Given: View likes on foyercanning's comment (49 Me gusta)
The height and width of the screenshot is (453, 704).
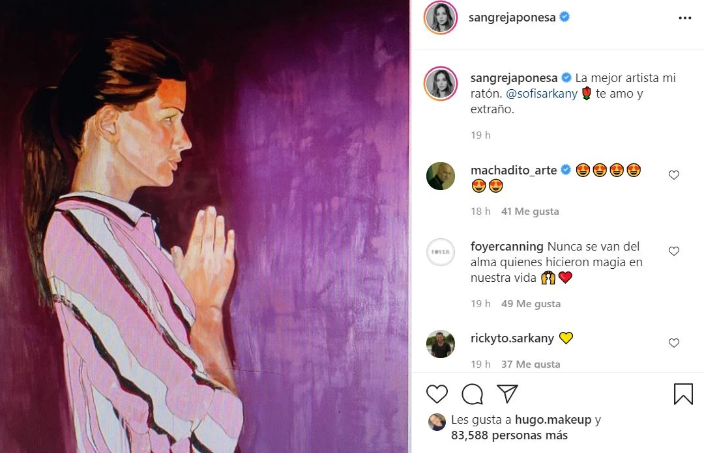Looking at the screenshot, I should click(530, 304).
